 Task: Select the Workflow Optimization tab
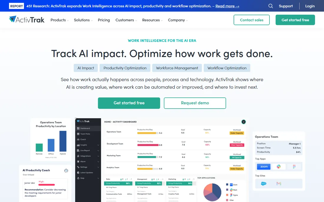pos(227,68)
